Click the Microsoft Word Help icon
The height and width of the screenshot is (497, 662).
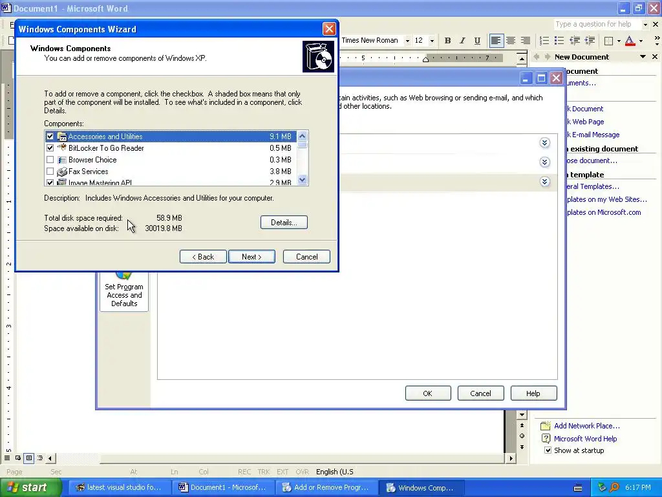tap(546, 439)
